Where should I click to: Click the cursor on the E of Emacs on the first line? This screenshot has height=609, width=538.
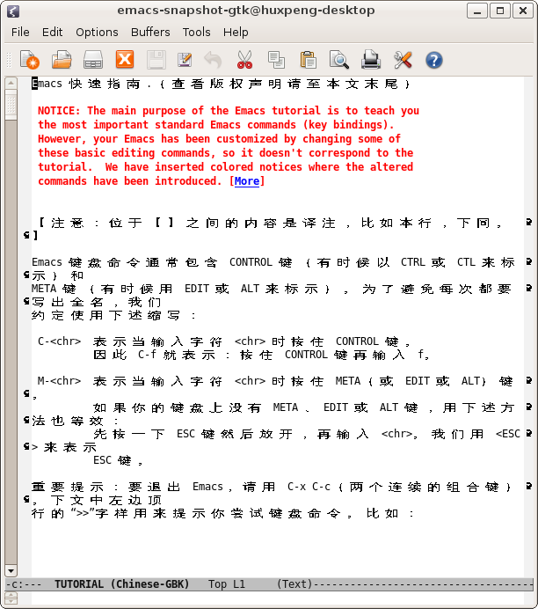tap(34, 84)
